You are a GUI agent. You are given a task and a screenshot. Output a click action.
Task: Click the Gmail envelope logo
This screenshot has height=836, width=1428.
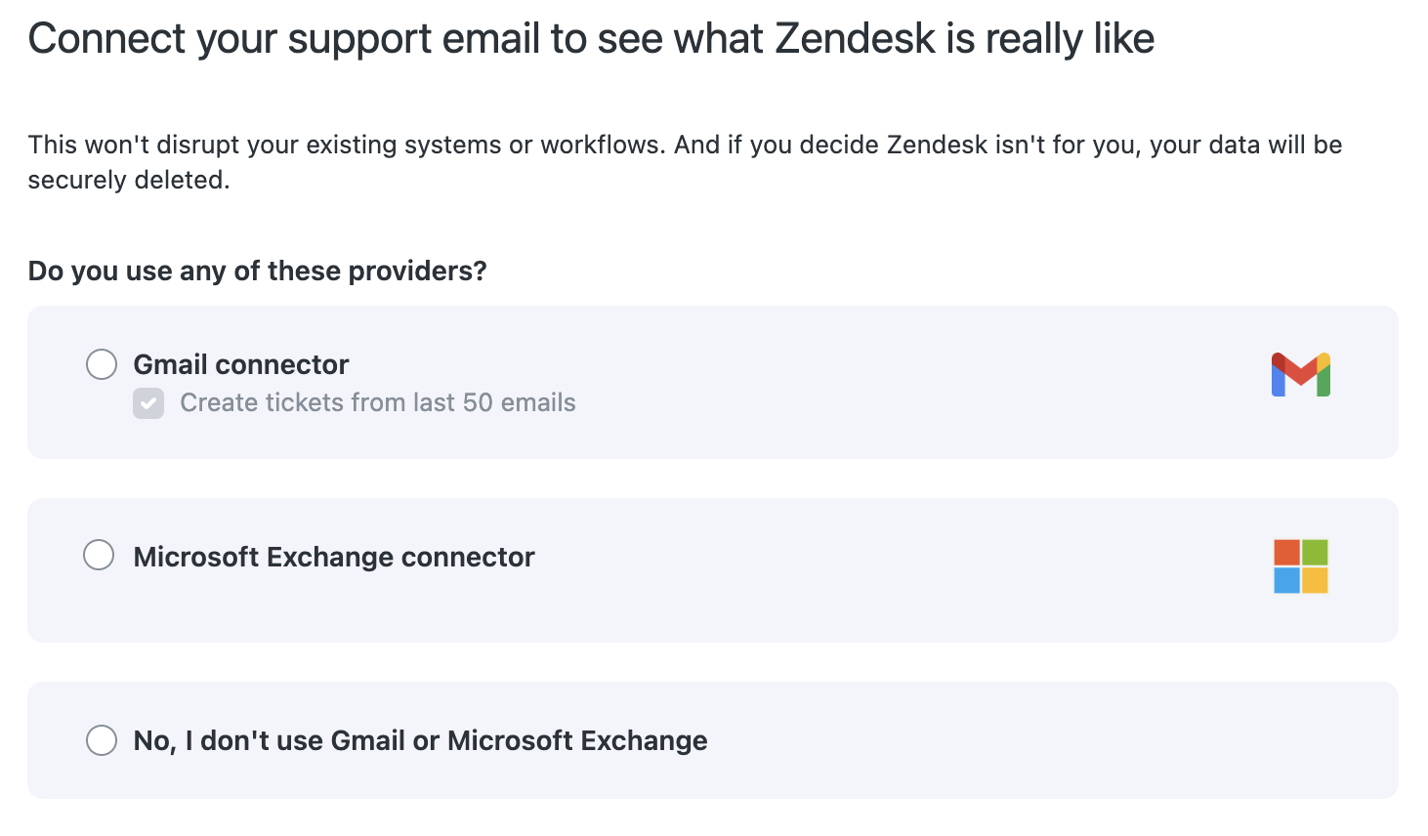click(x=1301, y=375)
